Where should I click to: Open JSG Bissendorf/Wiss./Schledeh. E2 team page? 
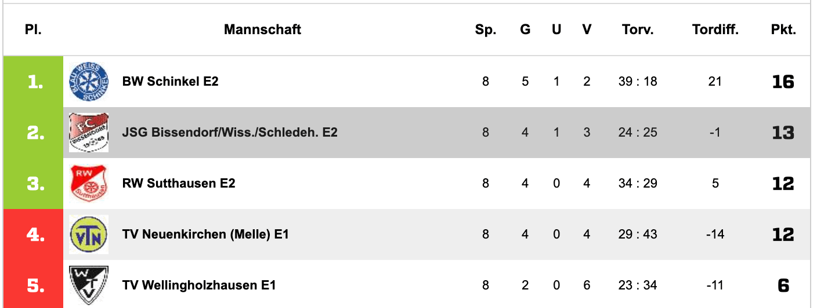pos(230,133)
